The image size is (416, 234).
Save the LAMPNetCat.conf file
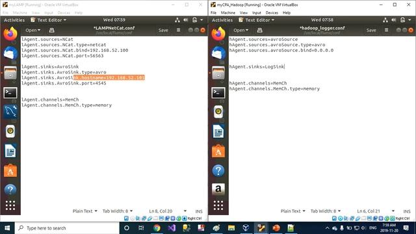click(x=163, y=31)
